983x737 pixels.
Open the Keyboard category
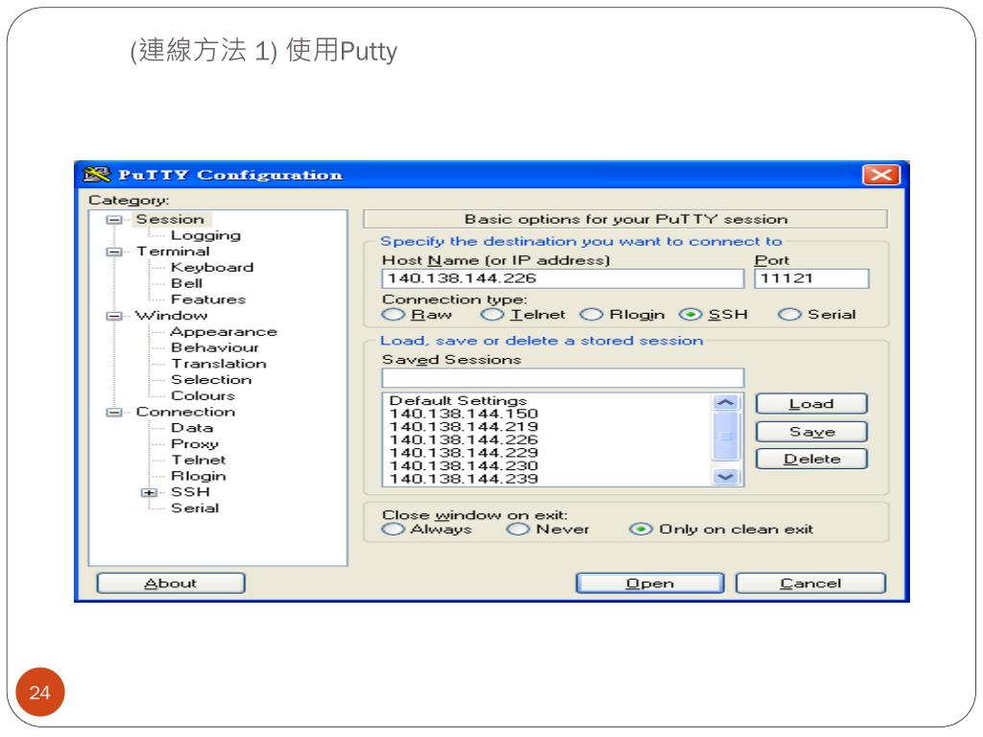coord(212,268)
